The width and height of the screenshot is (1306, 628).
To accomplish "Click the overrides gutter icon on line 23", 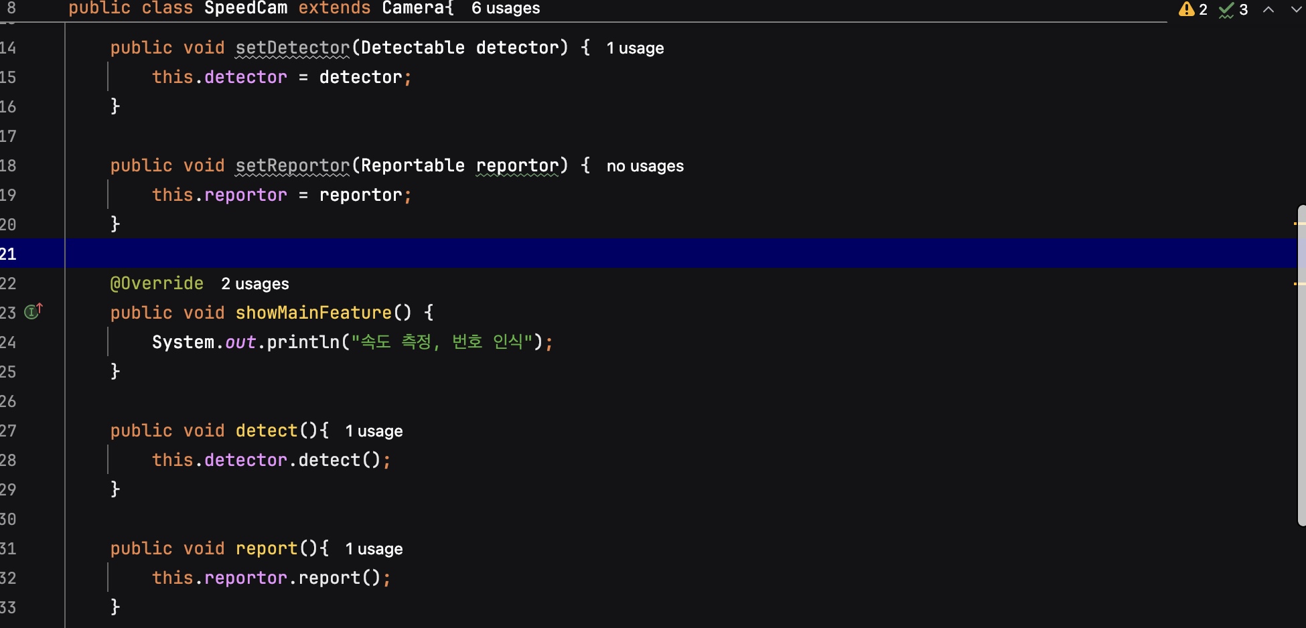I will 33,311.
